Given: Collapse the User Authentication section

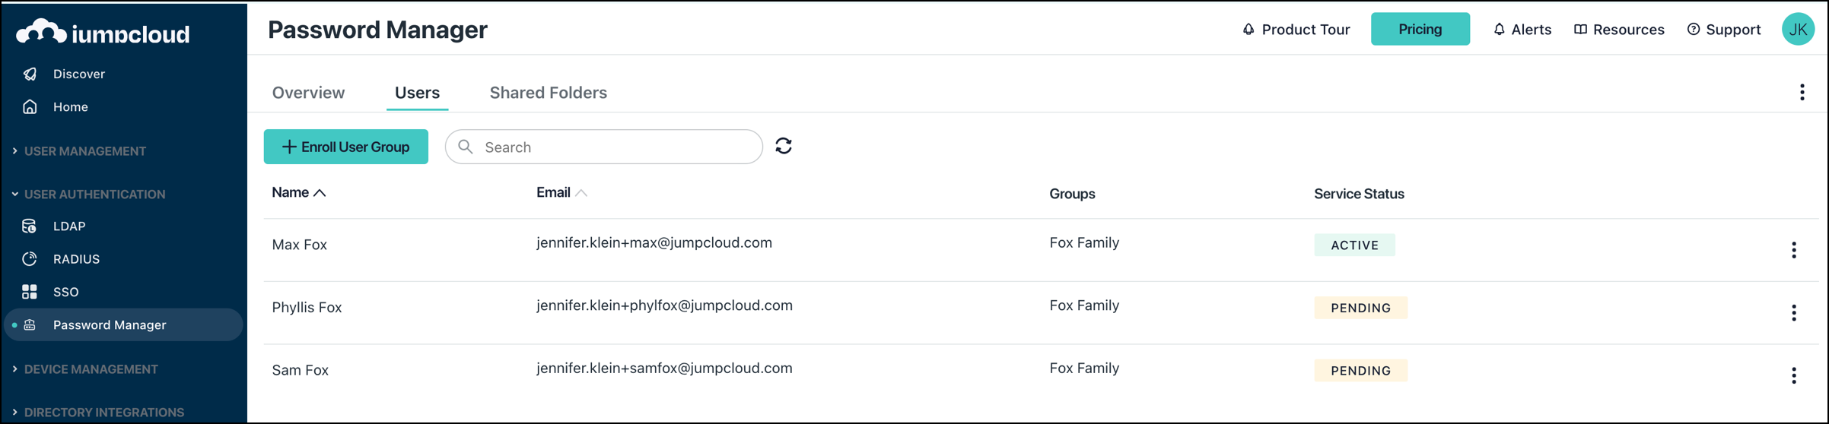Looking at the screenshot, I should click(94, 195).
